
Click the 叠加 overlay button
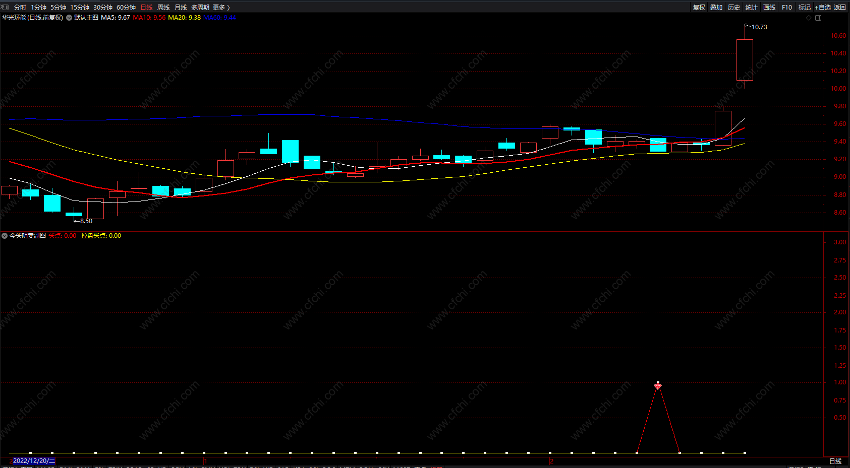[x=716, y=8]
